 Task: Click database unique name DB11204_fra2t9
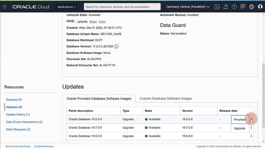coord(111,34)
